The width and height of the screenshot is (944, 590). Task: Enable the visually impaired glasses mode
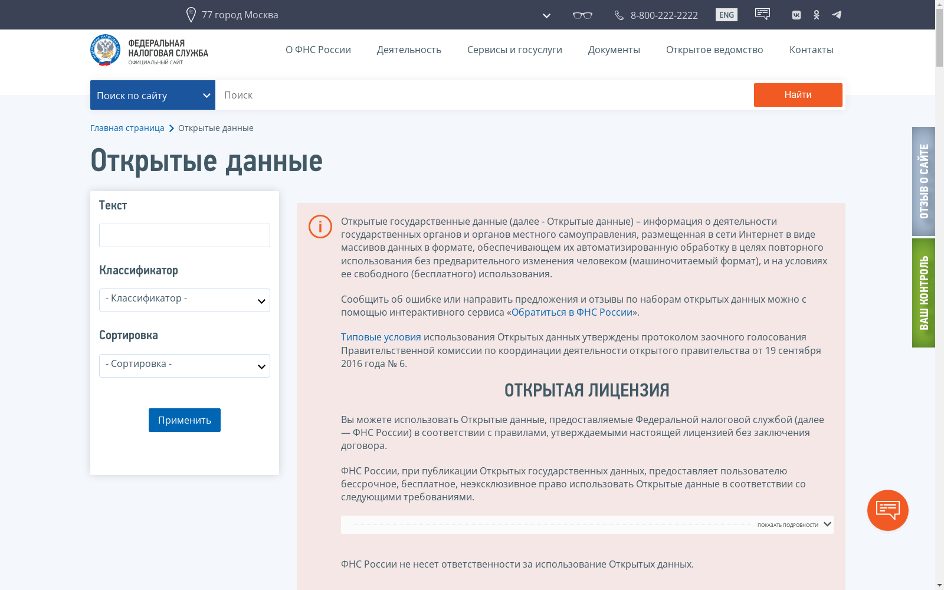pos(582,15)
